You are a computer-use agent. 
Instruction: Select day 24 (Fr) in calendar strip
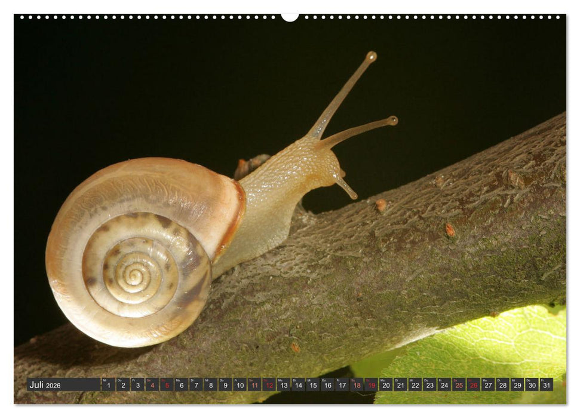tap(444, 385)
